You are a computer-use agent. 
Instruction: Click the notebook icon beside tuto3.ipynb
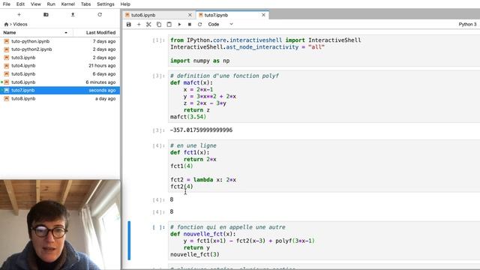pos(7,58)
